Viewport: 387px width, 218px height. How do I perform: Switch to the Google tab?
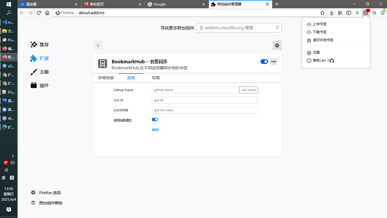coord(177,4)
